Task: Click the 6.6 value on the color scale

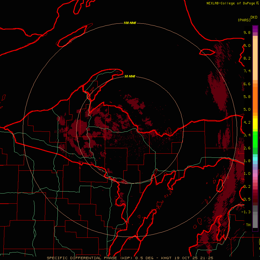Action: pyautogui.click(x=247, y=84)
